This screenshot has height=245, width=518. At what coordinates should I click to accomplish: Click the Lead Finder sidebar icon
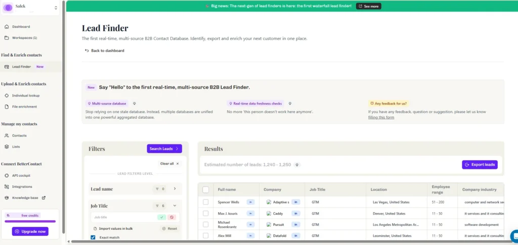click(x=7, y=67)
